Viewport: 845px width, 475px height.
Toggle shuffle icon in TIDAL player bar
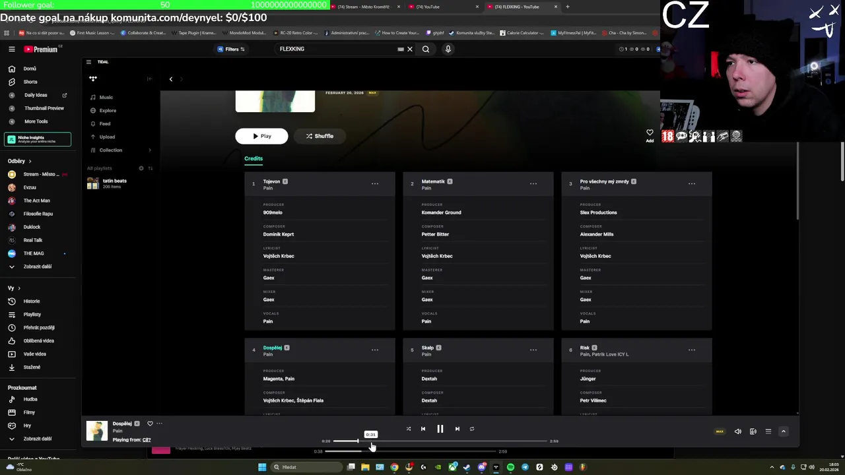408,429
